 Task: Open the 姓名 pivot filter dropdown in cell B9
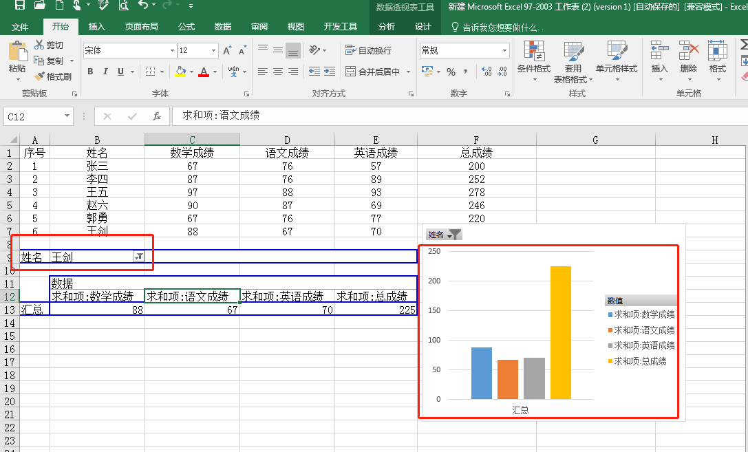(139, 257)
